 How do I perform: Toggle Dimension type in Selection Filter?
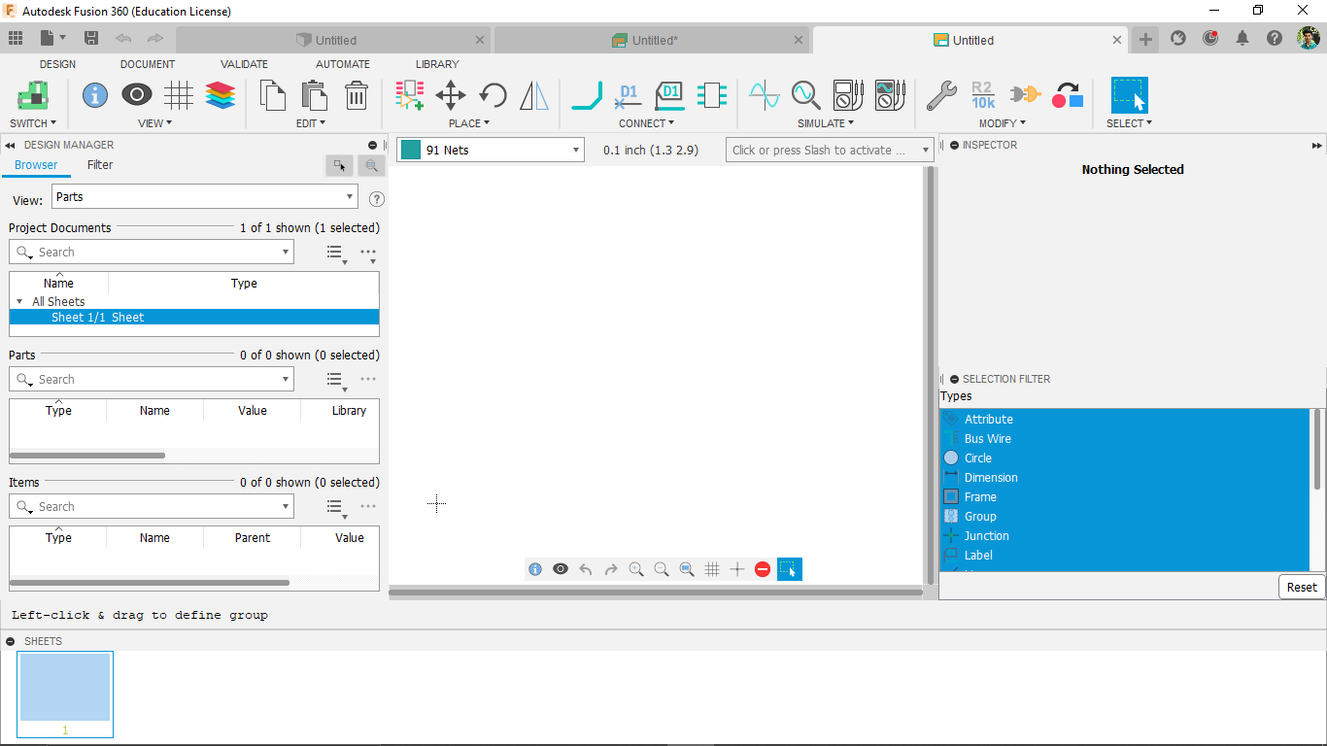(x=1125, y=478)
